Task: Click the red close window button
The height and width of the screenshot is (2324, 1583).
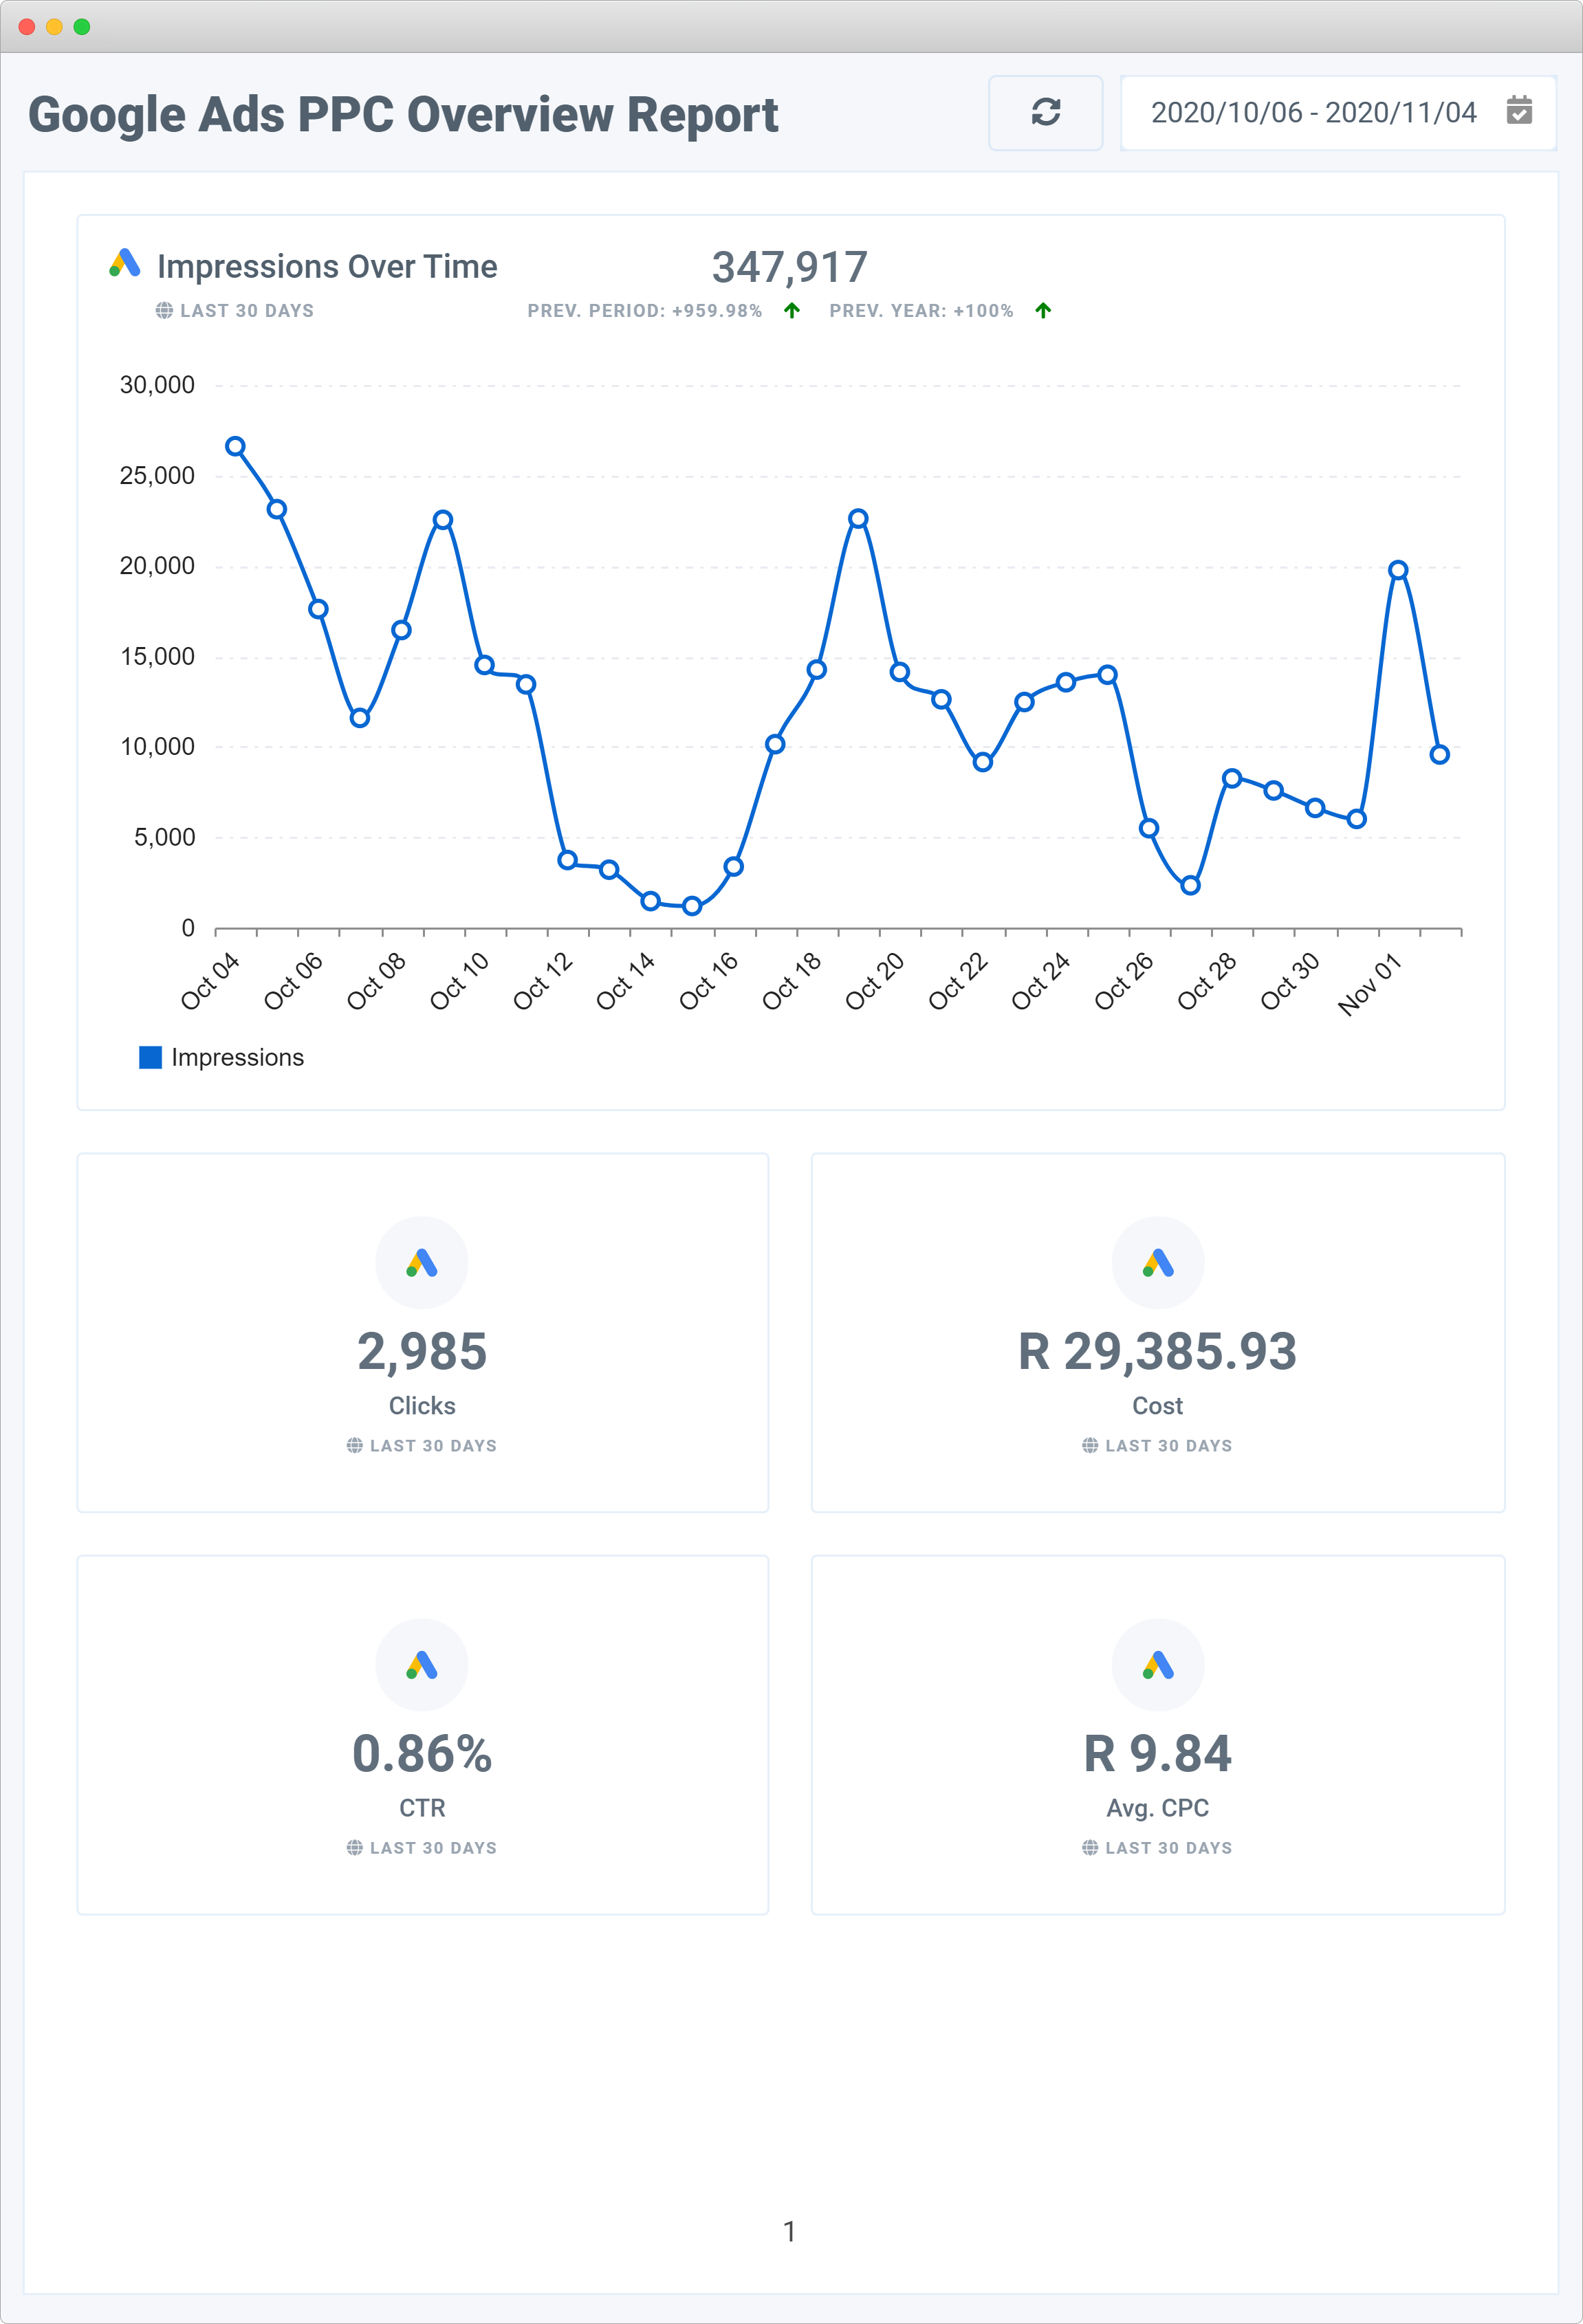Action: (27, 27)
